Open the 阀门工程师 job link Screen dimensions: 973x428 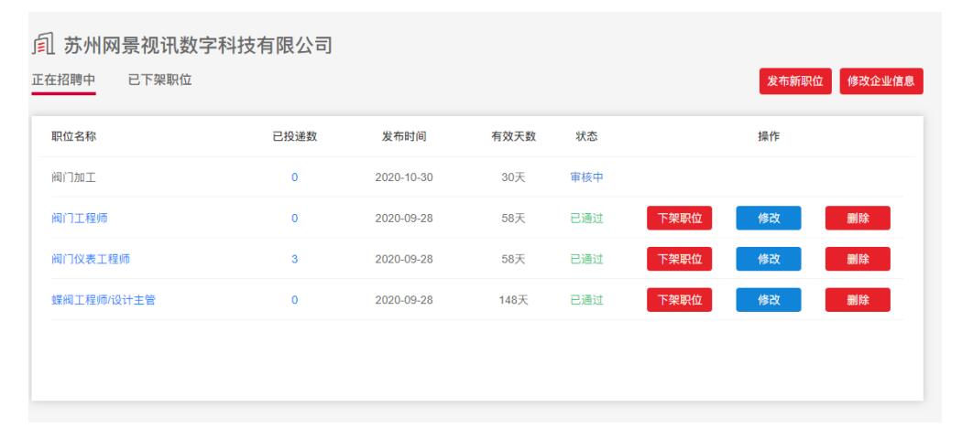pos(80,218)
